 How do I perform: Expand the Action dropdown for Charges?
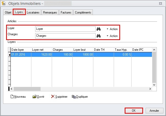click(112, 36)
